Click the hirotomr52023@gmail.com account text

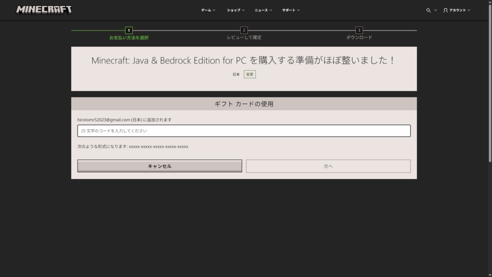(x=104, y=120)
